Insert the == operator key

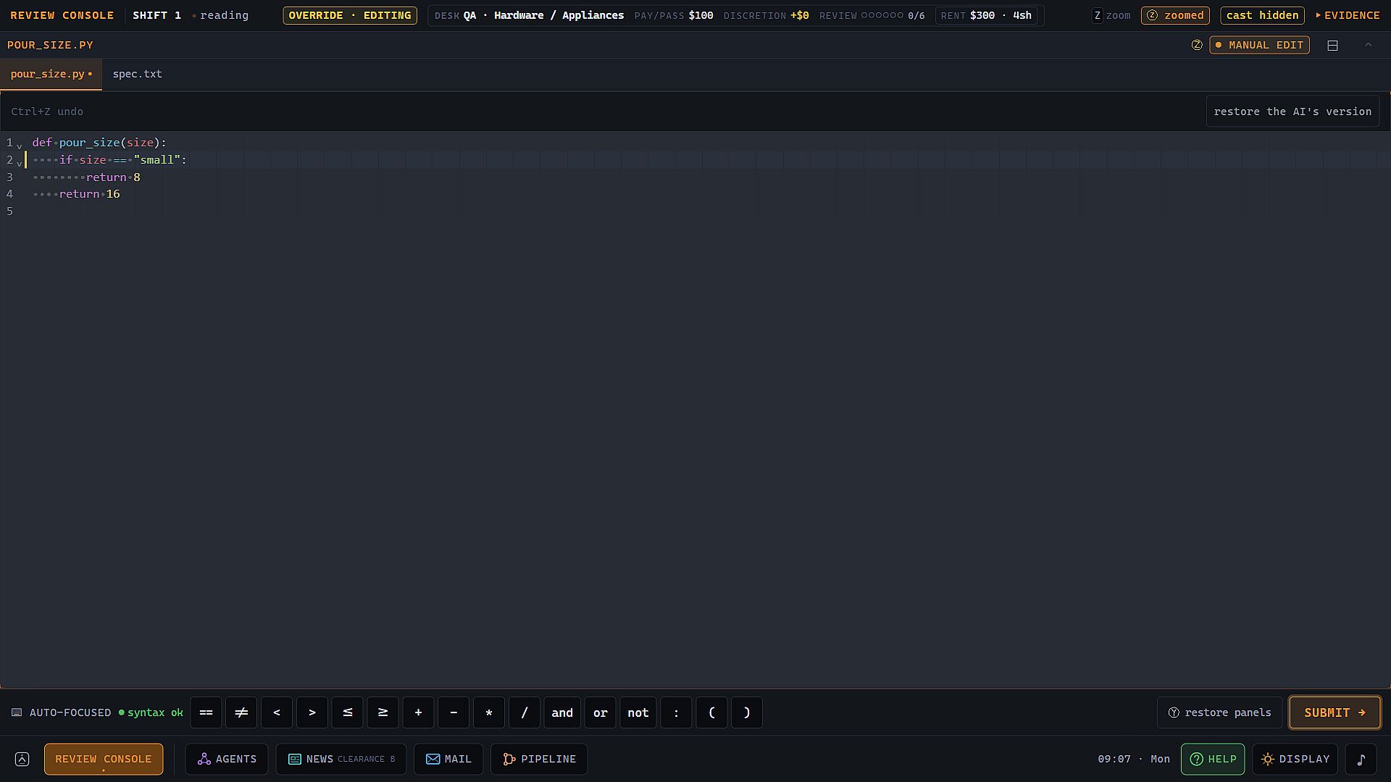[206, 712]
